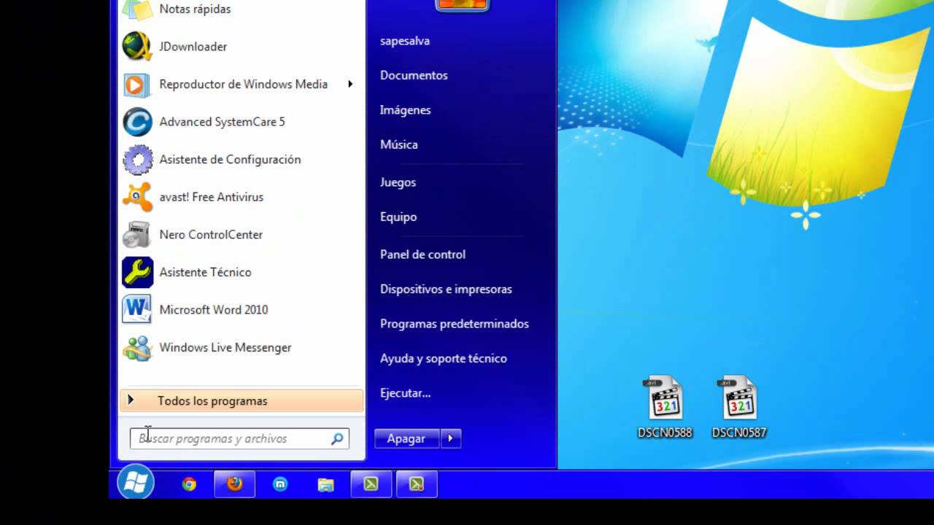
Task: Click the green taskbar icon without red dot
Action: coord(371,484)
